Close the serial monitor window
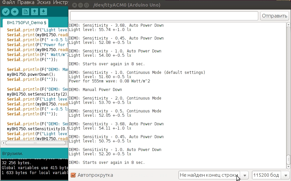291x181 pixels. [74, 5]
